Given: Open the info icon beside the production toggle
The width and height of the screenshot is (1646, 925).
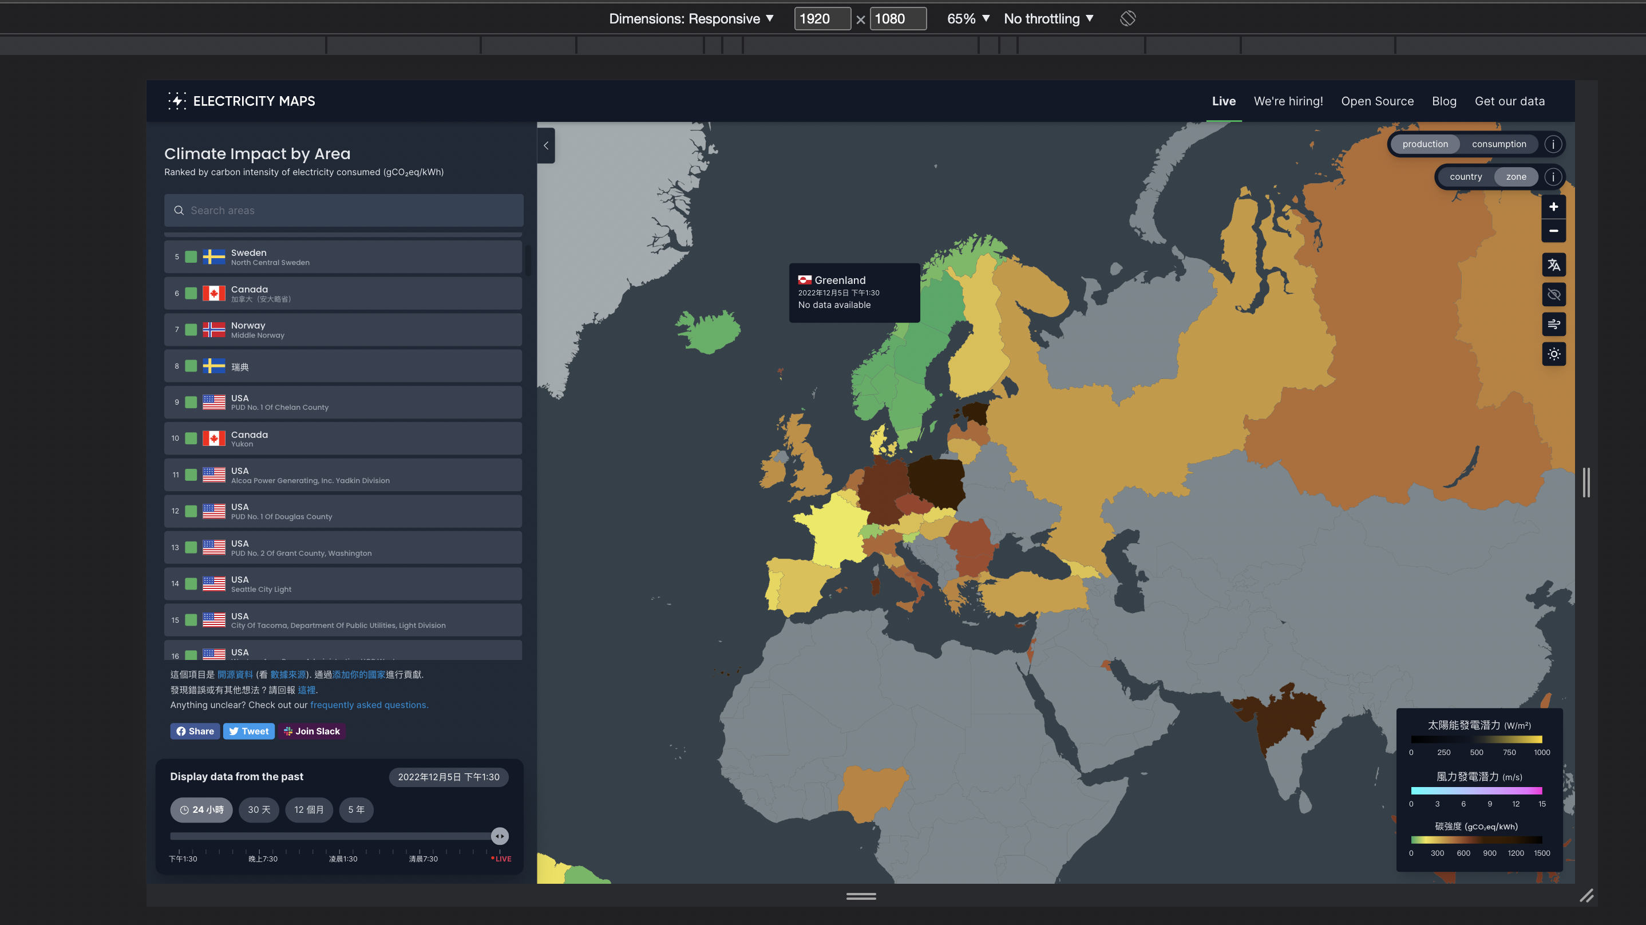Looking at the screenshot, I should click(1553, 144).
